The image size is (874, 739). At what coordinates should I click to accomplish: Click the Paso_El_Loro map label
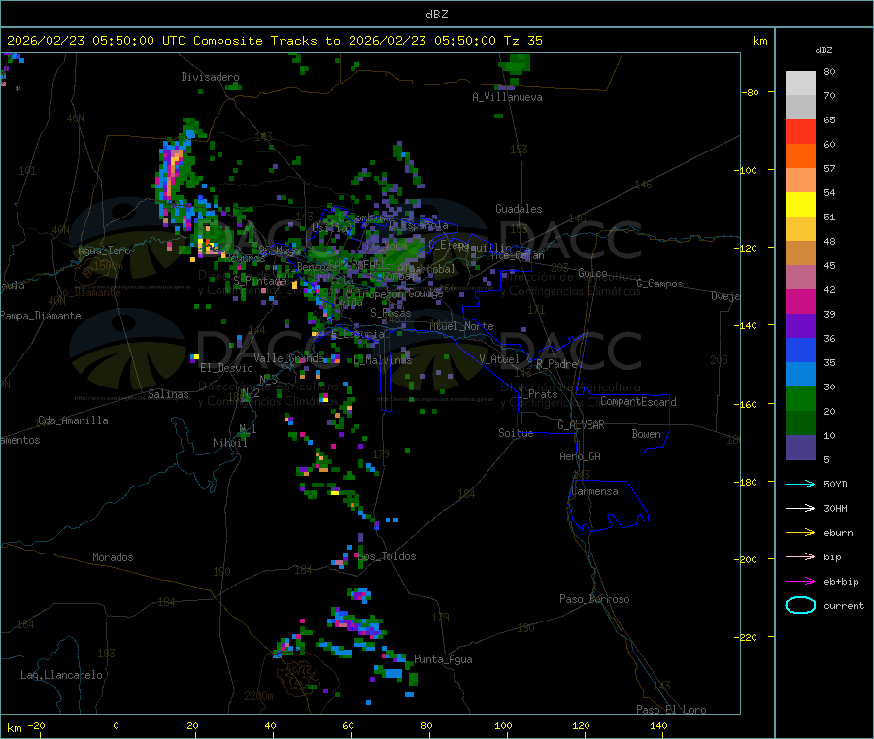[671, 710]
